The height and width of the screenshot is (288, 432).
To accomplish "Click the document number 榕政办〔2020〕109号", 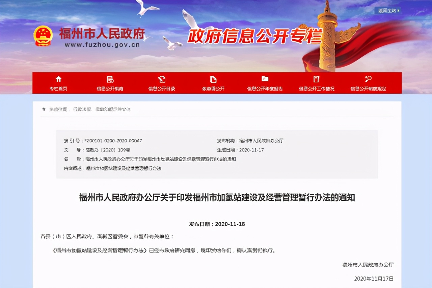I will coord(107,150).
